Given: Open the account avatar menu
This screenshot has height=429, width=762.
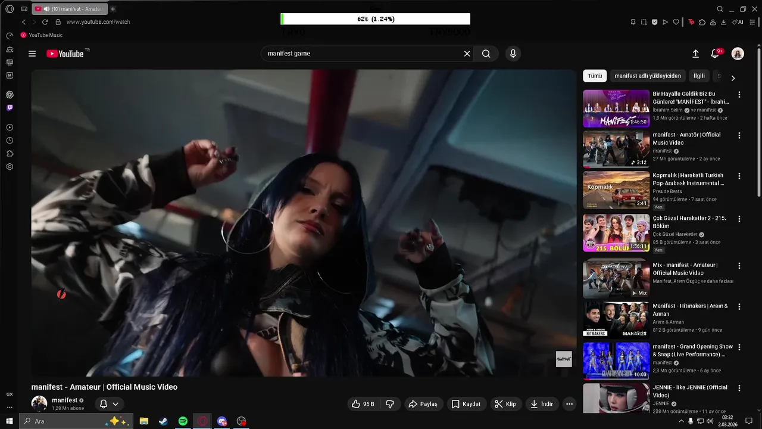Looking at the screenshot, I should coord(738,54).
